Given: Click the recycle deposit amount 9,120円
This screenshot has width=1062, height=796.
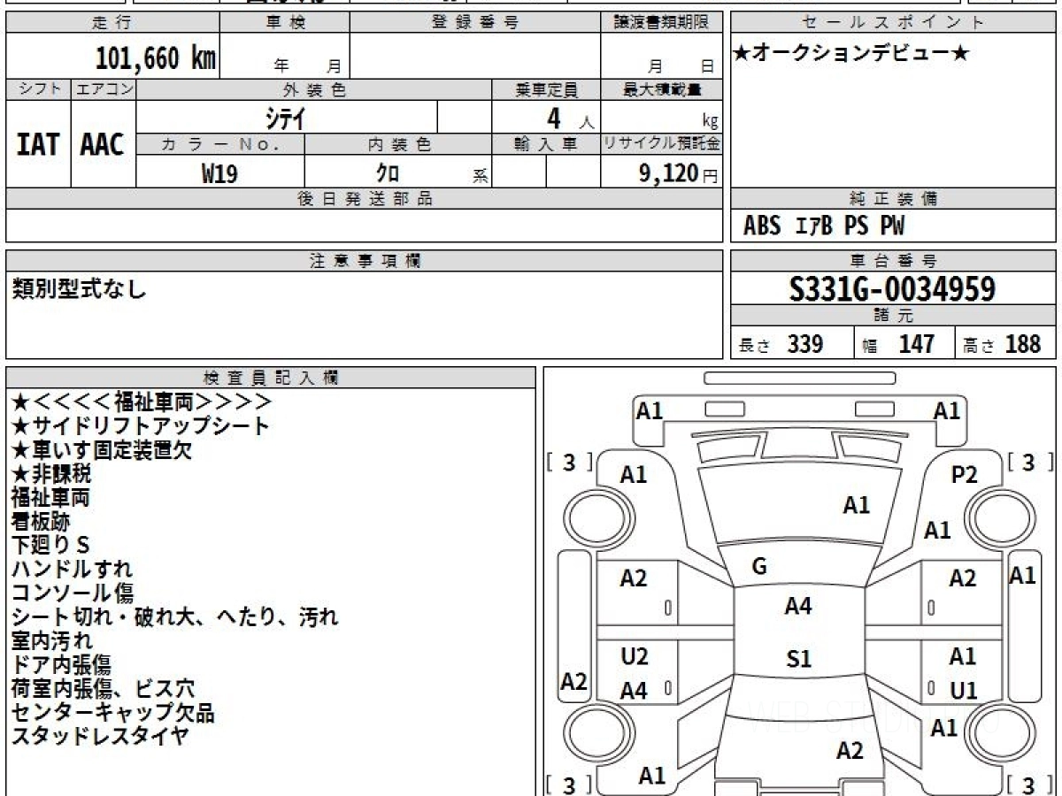Looking at the screenshot, I should click(x=679, y=173).
